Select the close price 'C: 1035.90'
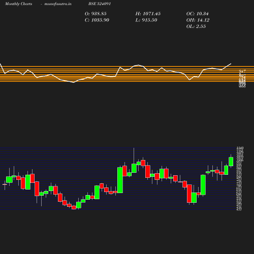 97,20
